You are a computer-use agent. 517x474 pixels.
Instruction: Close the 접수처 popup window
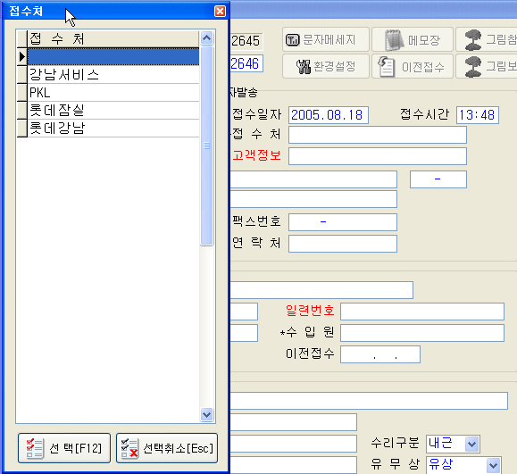click(220, 11)
